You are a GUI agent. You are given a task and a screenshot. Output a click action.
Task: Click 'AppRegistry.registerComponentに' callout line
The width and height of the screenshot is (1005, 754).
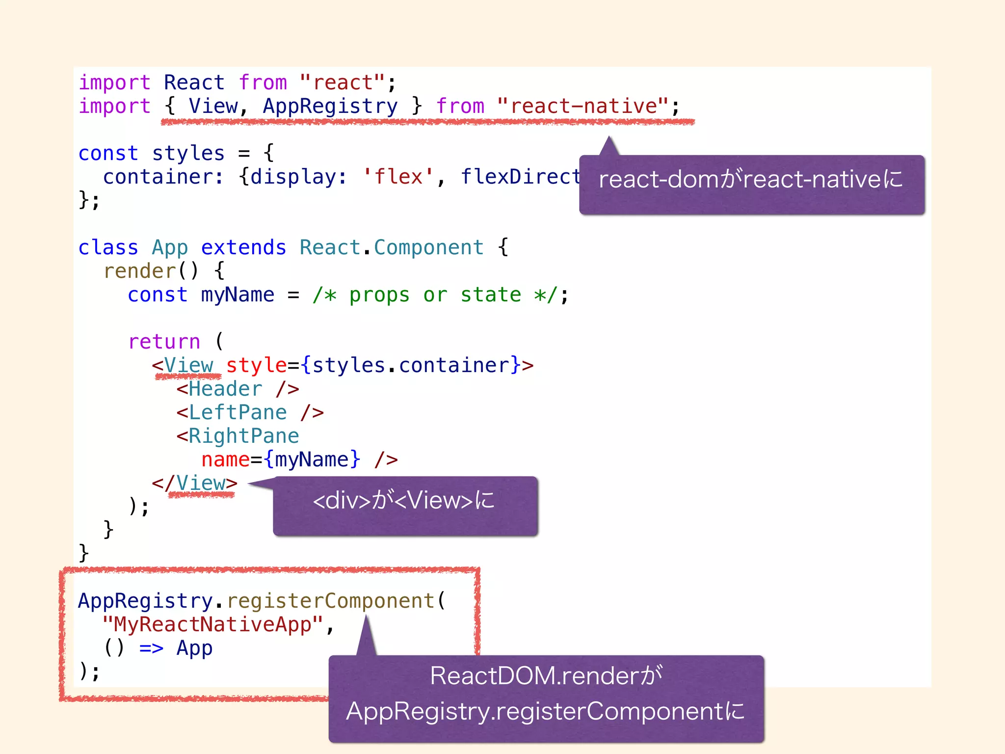pyautogui.click(x=546, y=712)
